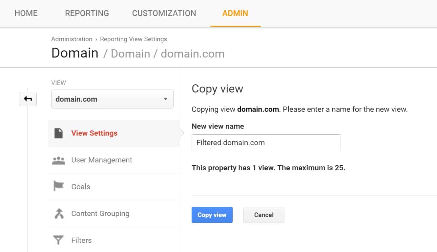
Task: Open Content Grouping in sidebar
Action: click(x=100, y=214)
